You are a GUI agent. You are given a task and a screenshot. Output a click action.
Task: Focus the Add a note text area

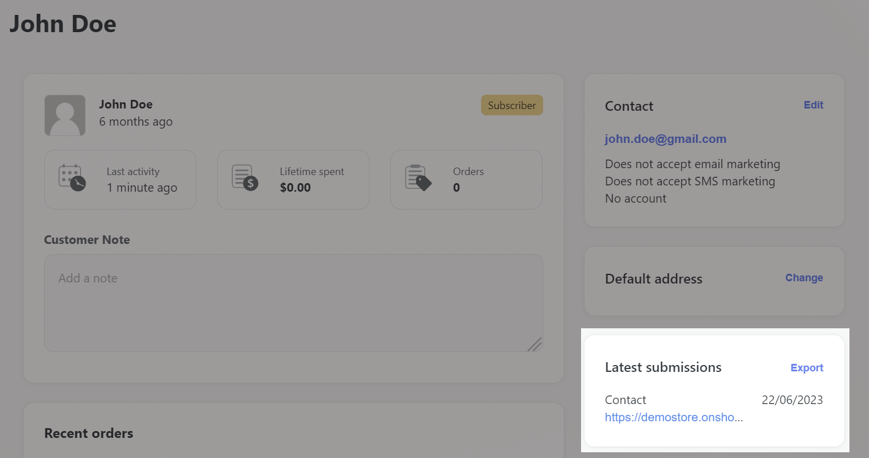click(294, 303)
